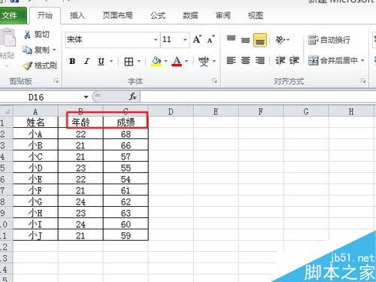Click into the formula bar field
The height and width of the screenshot is (282, 376).
(x=258, y=97)
